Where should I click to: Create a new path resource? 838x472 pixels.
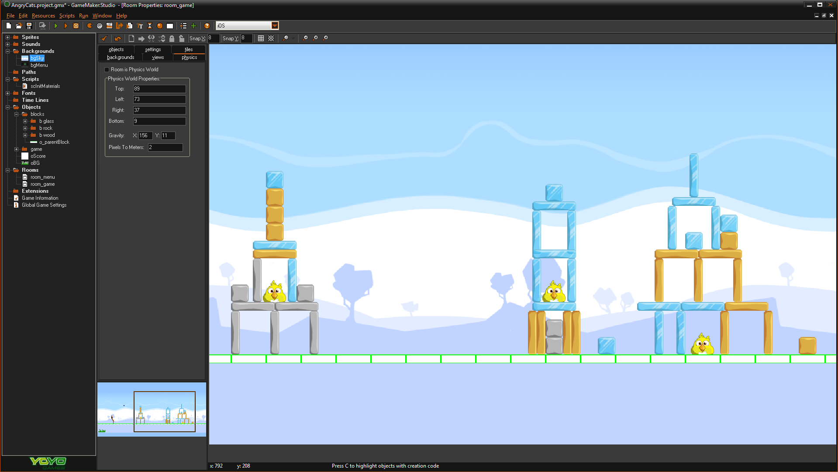[x=119, y=26]
